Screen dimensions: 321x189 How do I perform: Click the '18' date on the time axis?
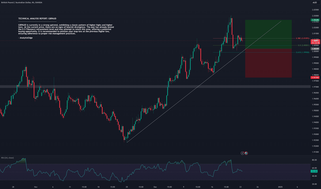coord(98,187)
